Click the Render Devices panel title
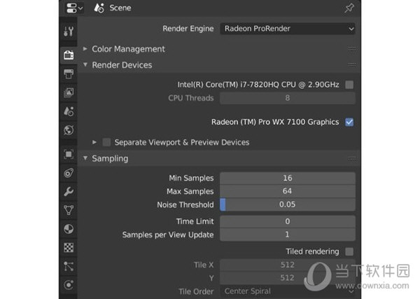The width and height of the screenshot is (420, 299). point(122,65)
